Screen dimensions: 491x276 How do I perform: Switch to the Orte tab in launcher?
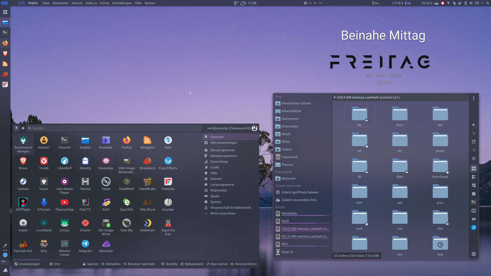(55, 264)
